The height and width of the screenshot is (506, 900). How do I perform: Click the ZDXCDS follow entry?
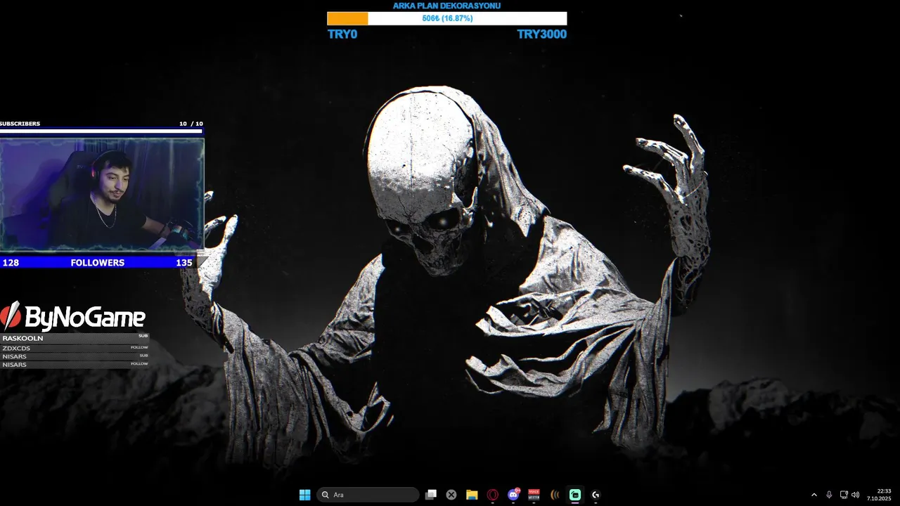coord(75,348)
